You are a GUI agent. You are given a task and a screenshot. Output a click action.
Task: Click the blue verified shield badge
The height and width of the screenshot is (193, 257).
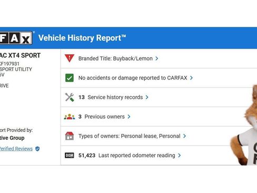pos(37,149)
